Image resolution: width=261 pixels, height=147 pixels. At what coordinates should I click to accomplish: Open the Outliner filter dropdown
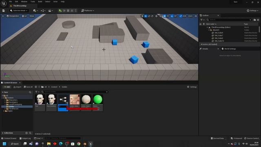[x=202, y=20]
